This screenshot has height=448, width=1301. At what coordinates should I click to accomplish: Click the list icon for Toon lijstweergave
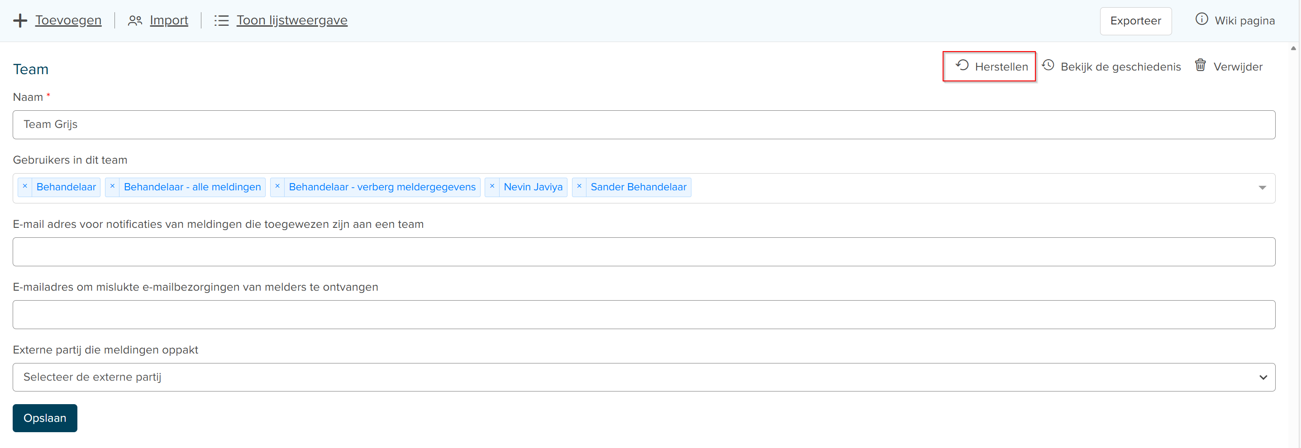221,21
